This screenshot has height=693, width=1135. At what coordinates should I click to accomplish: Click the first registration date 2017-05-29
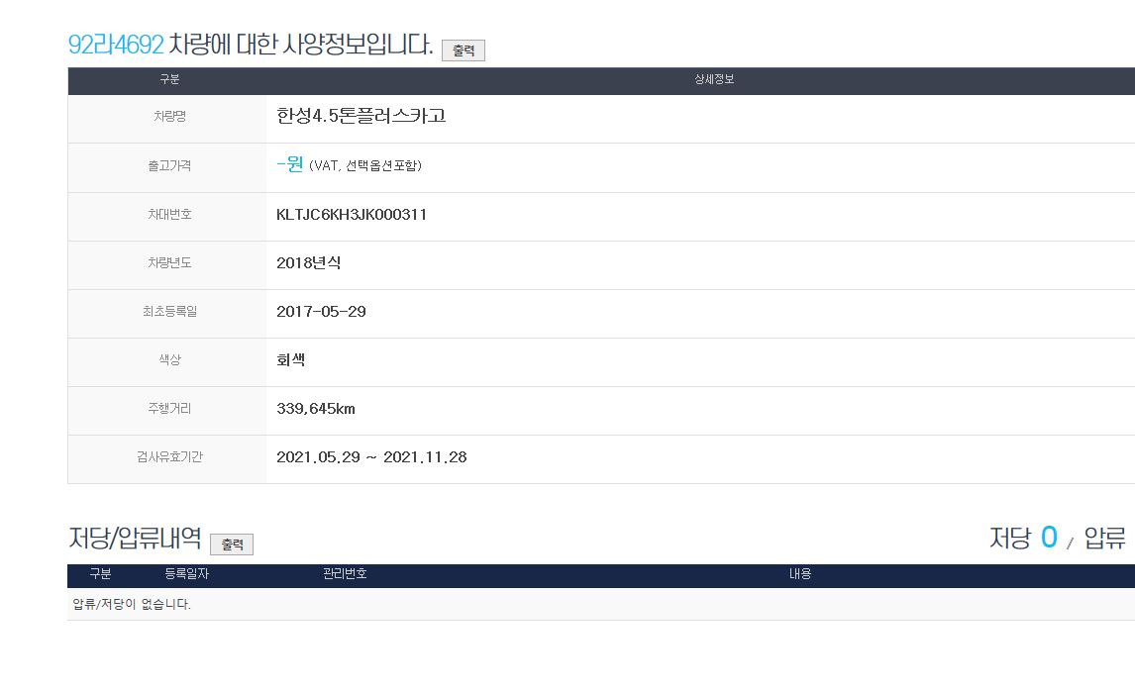tap(321, 312)
